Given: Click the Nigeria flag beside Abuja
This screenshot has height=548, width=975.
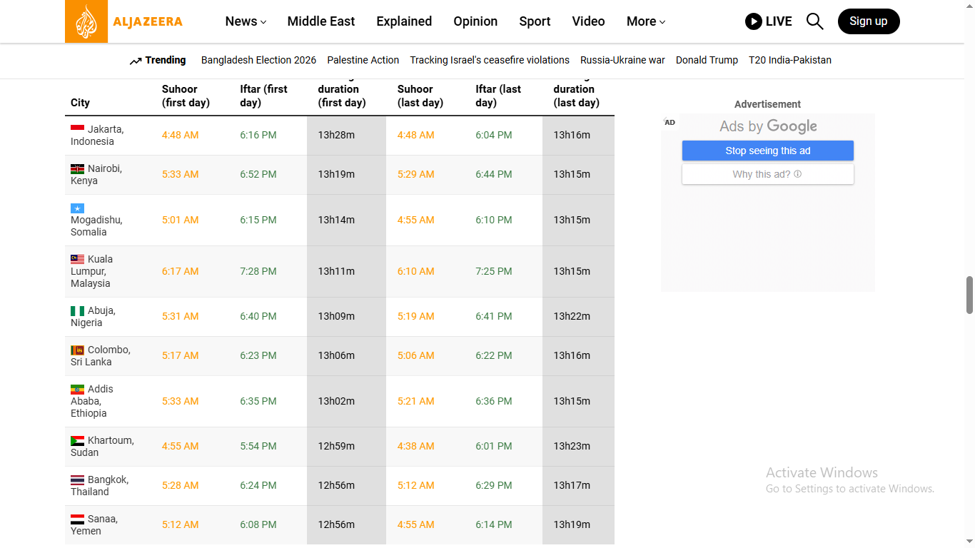Looking at the screenshot, I should [x=77, y=311].
